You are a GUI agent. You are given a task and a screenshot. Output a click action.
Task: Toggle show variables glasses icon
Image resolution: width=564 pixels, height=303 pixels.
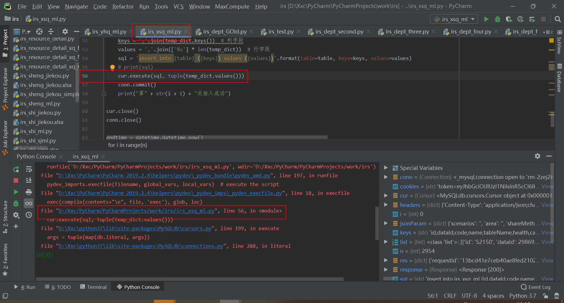click(29, 203)
